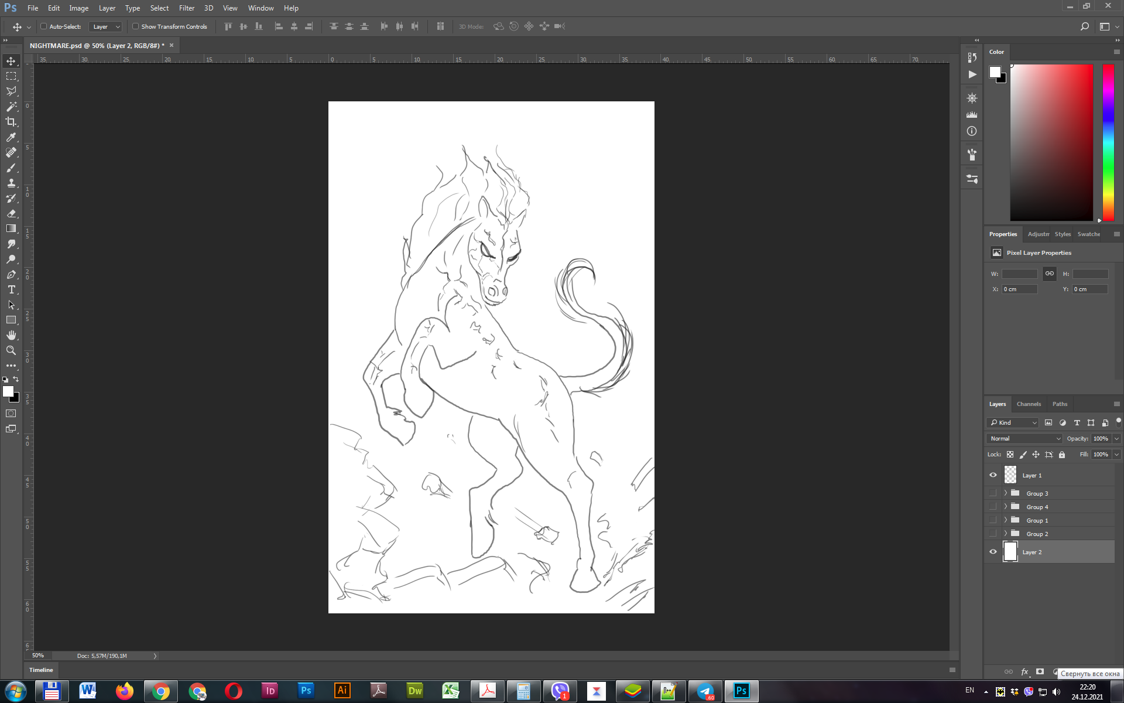Select the Polygonal Lasso tool
This screenshot has height=703, width=1124.
point(11,91)
